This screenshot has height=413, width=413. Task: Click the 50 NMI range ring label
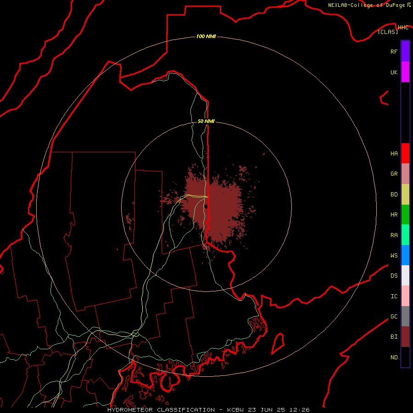tap(206, 121)
